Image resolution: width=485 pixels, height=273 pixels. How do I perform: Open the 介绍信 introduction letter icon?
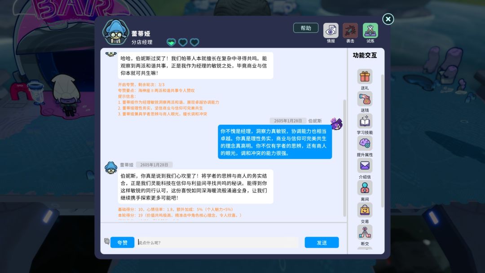(x=365, y=165)
